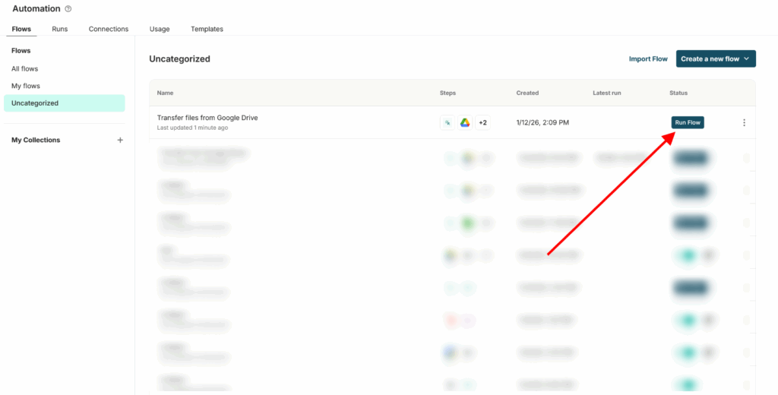778x395 pixels.
Task: Open the three-dot menu for Transfer files flow
Action: (x=744, y=122)
